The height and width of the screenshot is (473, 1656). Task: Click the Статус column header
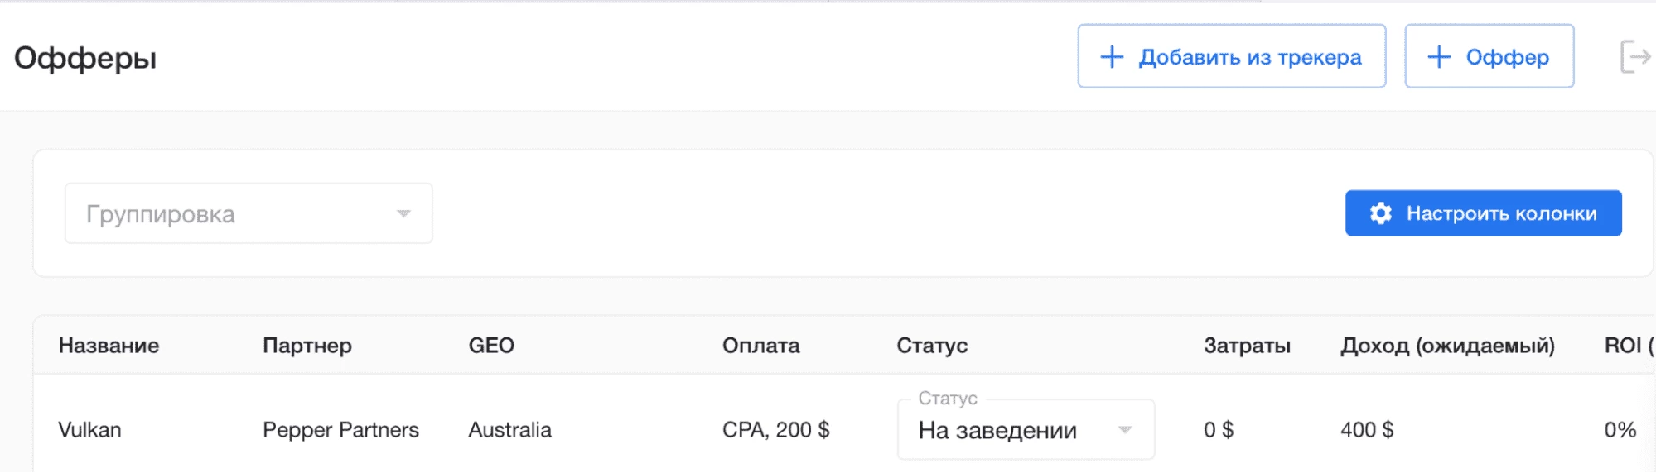(932, 346)
